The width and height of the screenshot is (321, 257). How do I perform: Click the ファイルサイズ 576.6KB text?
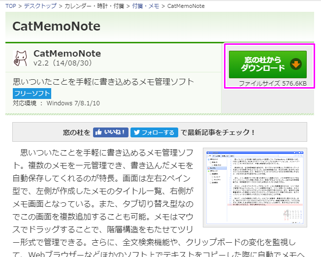click(x=273, y=84)
